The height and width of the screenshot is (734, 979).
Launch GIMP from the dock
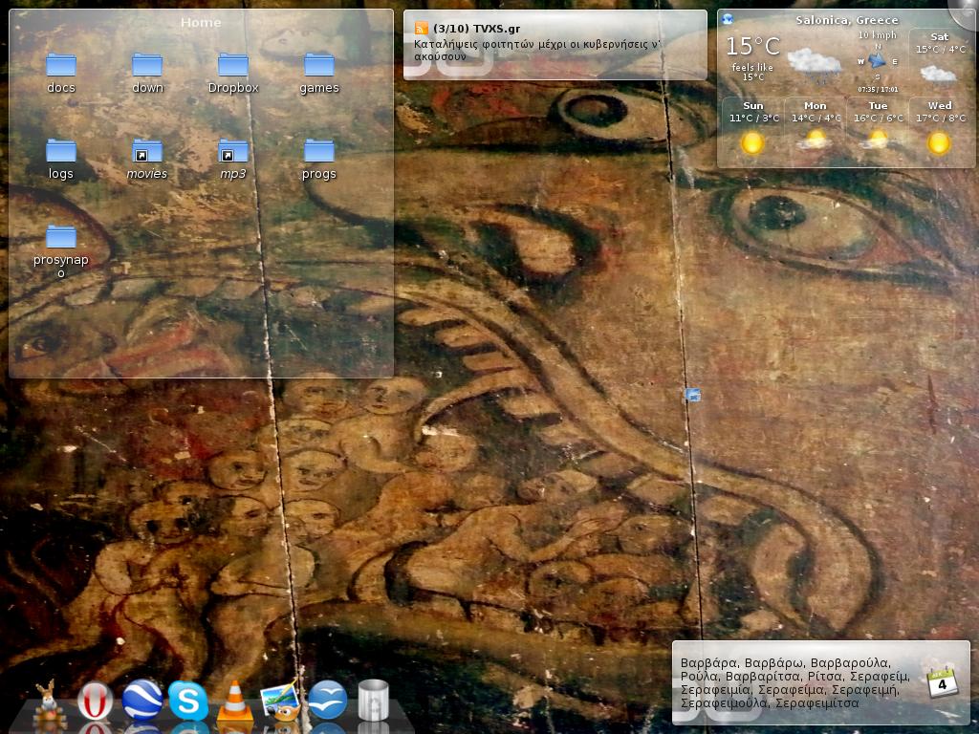tap(280, 702)
